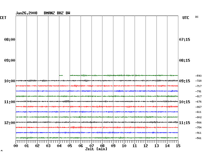
Task: Click the "Zeit [min]" axis title
Action: [x=96, y=149]
